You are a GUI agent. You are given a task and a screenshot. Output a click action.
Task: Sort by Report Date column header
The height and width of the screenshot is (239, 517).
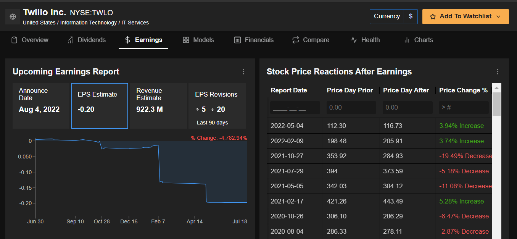pos(289,90)
